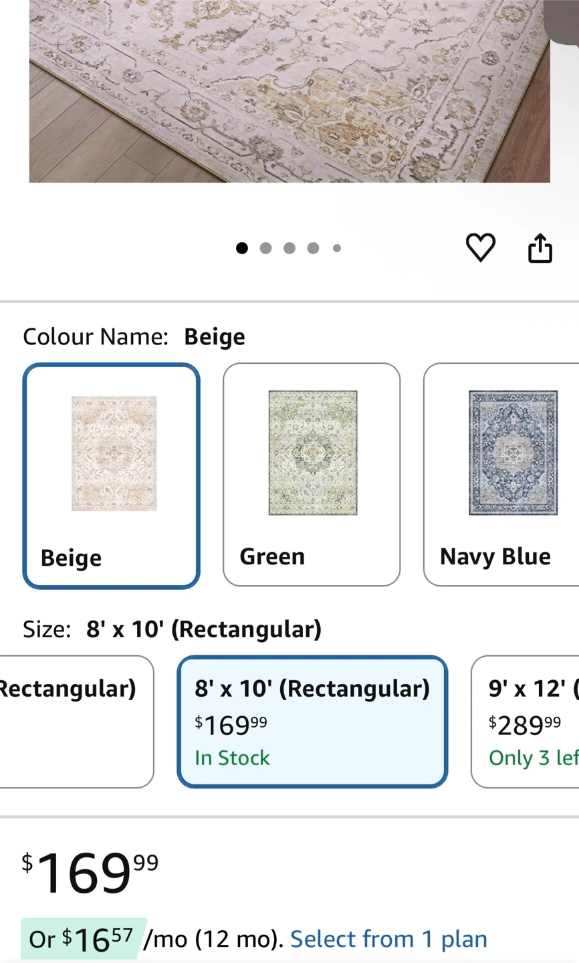Select the 8' x 10' size option
Viewport: 579px width, 963px height.
(x=312, y=722)
